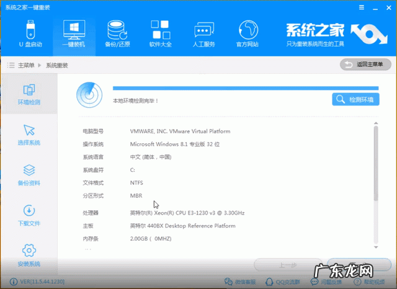Viewport: 397px width, 289px height.
Task: Click the Xeon(R) CPU E3-1230 v3 processor value
Action: coord(187,213)
